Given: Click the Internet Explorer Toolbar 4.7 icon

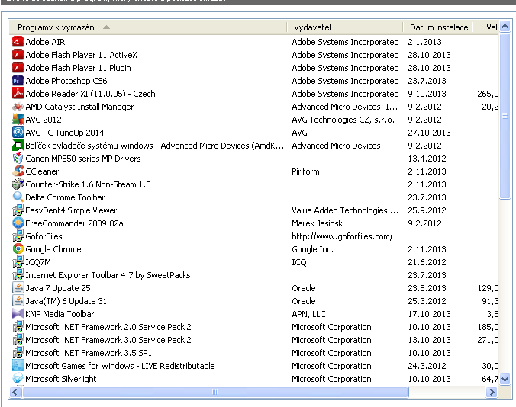Looking at the screenshot, I should click(x=18, y=275).
